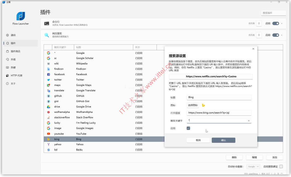The height and width of the screenshot is (177, 291).
Task: Click the Facebook row icon
Action: [48, 74]
